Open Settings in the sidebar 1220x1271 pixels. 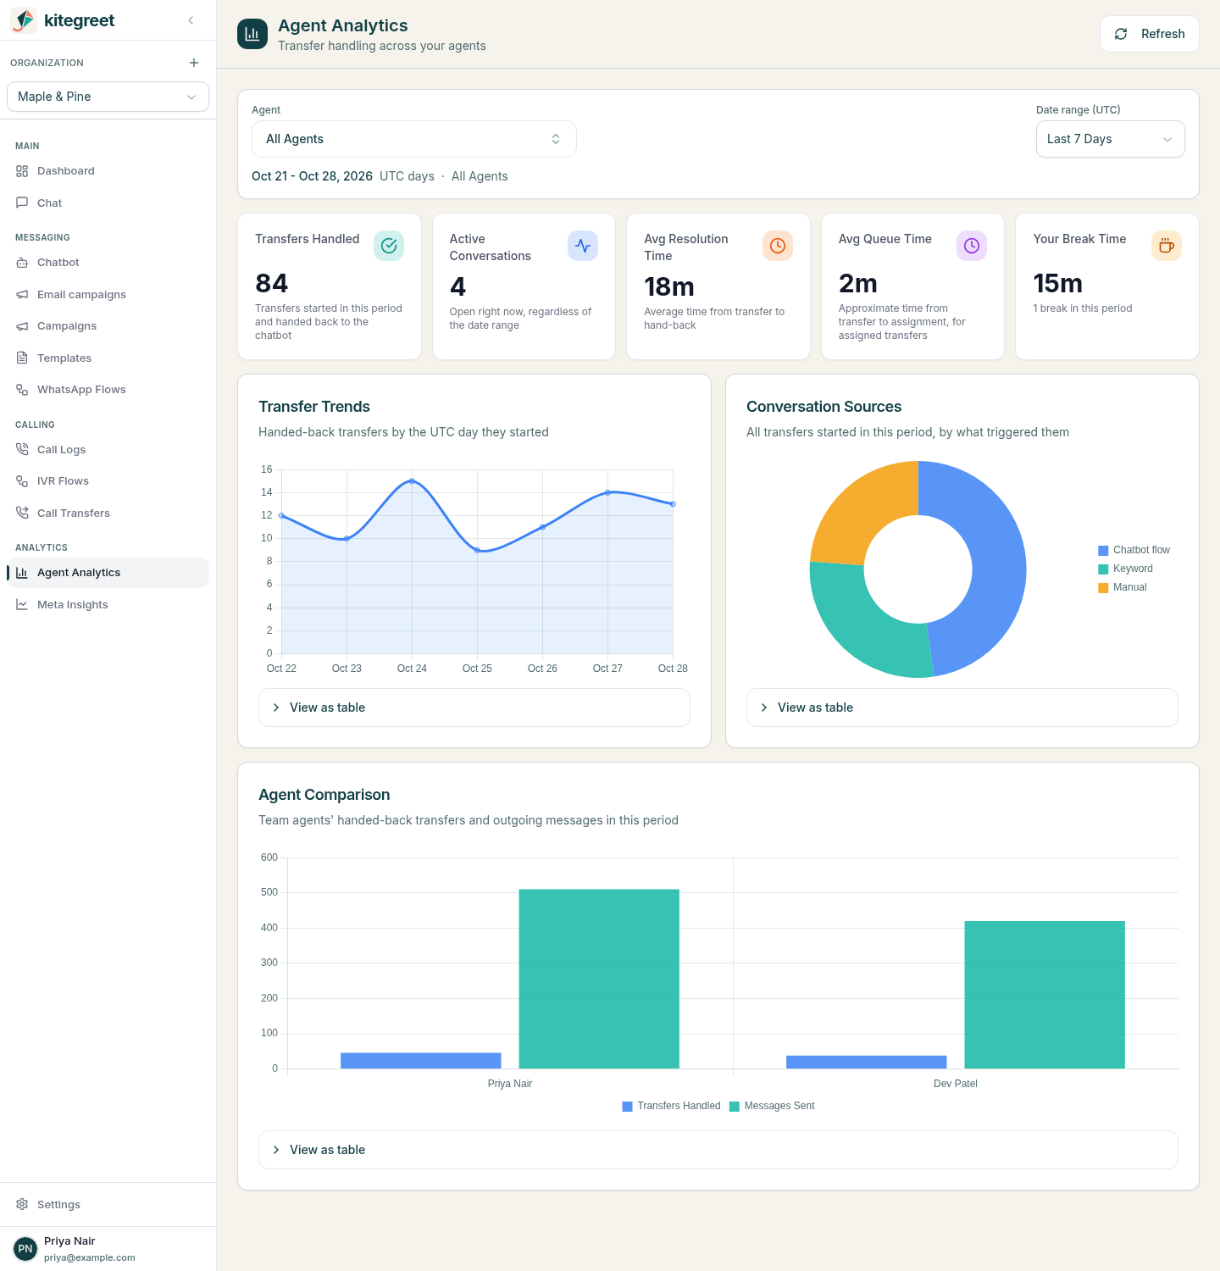(108, 1205)
